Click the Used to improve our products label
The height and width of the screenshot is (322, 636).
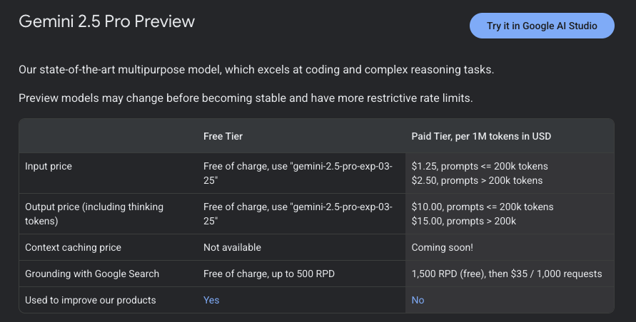tap(90, 300)
